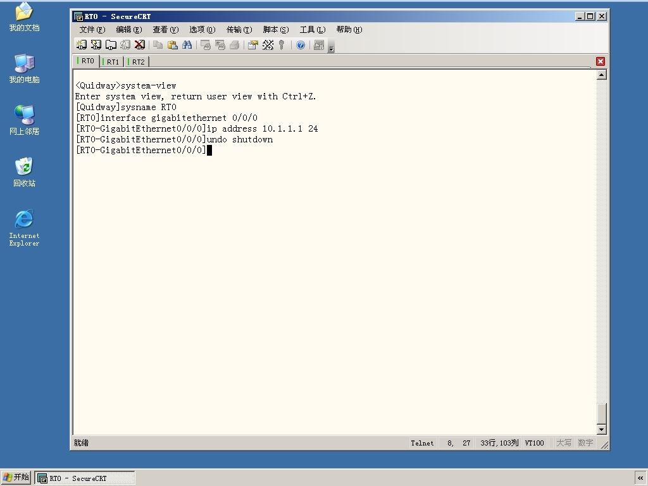Viewport: 648px width, 486px height.
Task: Select 我的电脑 desktop icon
Action: pos(24,68)
